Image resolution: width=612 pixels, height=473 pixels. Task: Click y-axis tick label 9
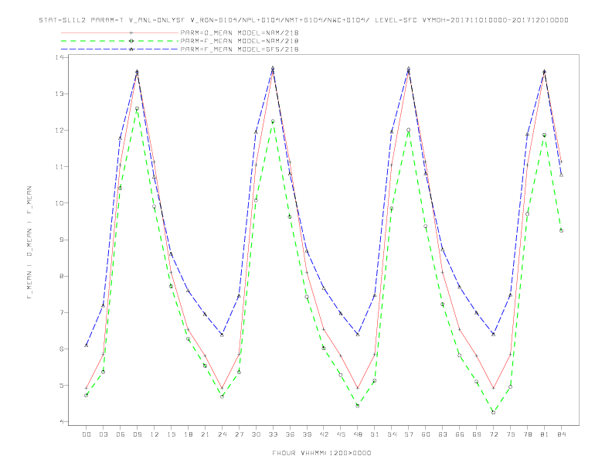click(x=62, y=240)
